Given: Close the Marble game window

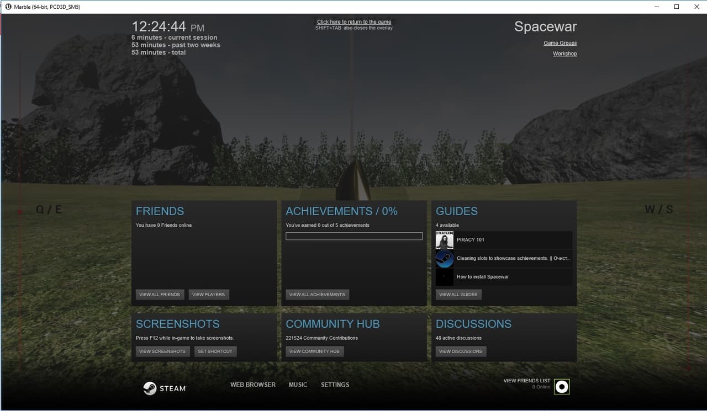Looking at the screenshot, I should tap(696, 7).
